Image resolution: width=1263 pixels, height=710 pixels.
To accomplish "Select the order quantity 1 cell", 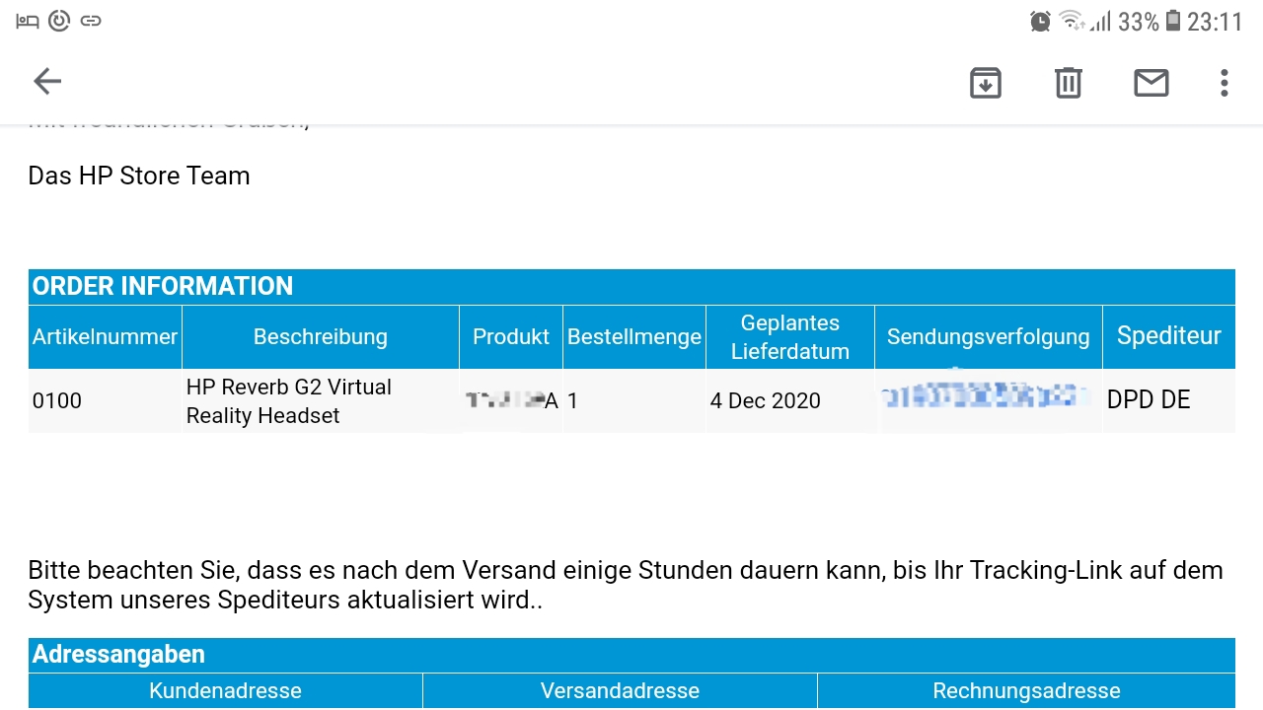I will click(634, 401).
